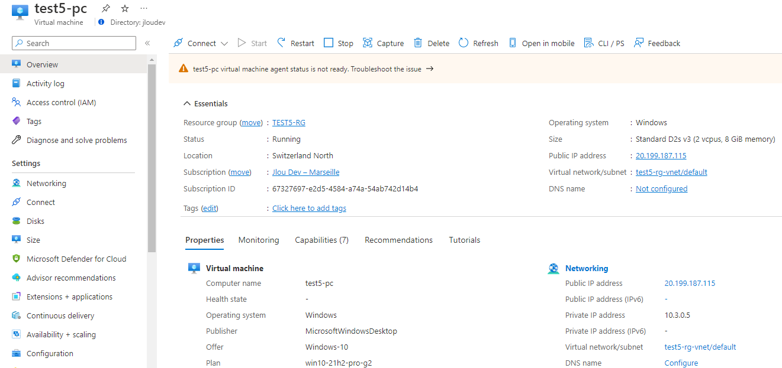Click the Networking globe icon in Properties
The image size is (782, 368).
(553, 268)
